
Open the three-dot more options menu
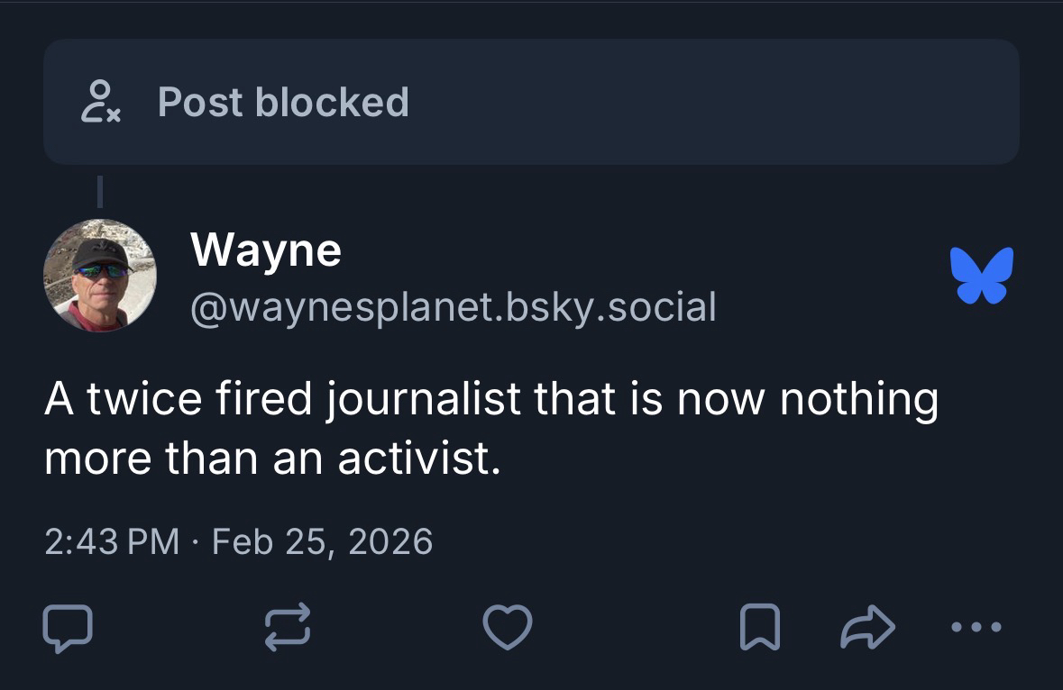[x=976, y=627]
